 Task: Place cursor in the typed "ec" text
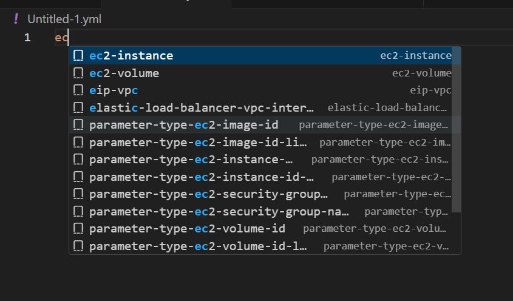click(x=61, y=38)
